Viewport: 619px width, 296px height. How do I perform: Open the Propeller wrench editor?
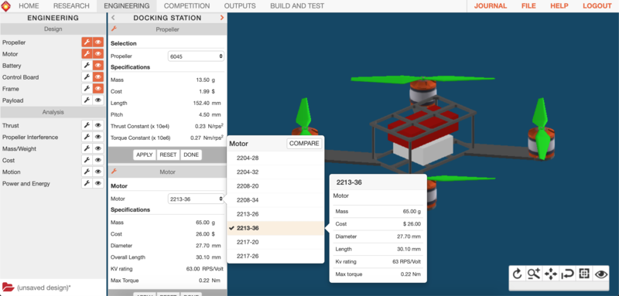[x=87, y=43]
